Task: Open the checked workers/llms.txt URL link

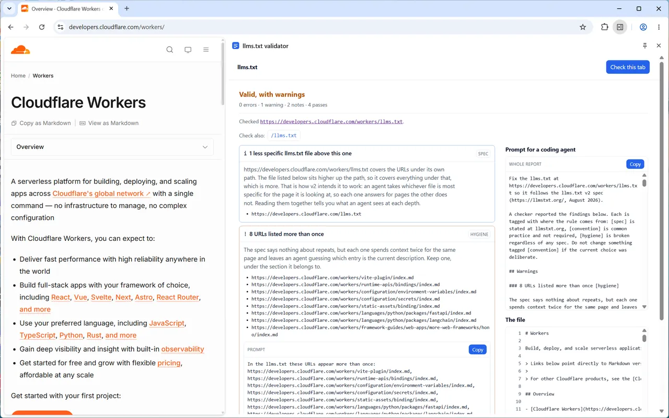Action: [331, 122]
